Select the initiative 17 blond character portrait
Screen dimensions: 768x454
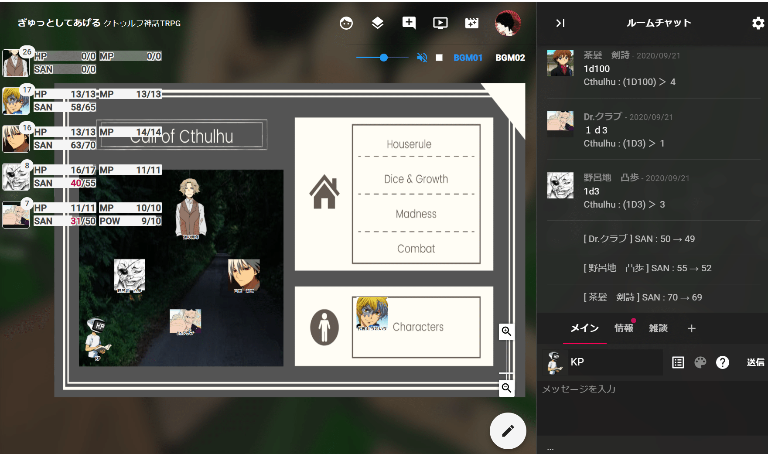(16, 101)
